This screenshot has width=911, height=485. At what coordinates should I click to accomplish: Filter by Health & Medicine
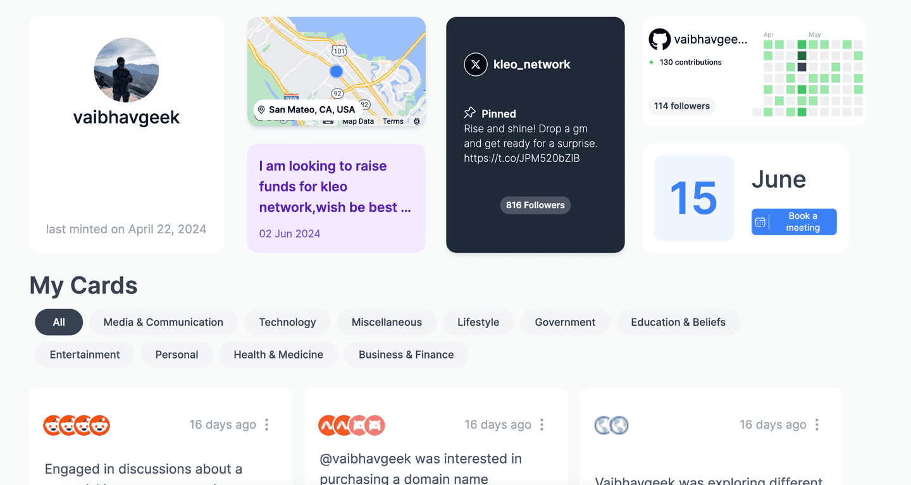(278, 355)
